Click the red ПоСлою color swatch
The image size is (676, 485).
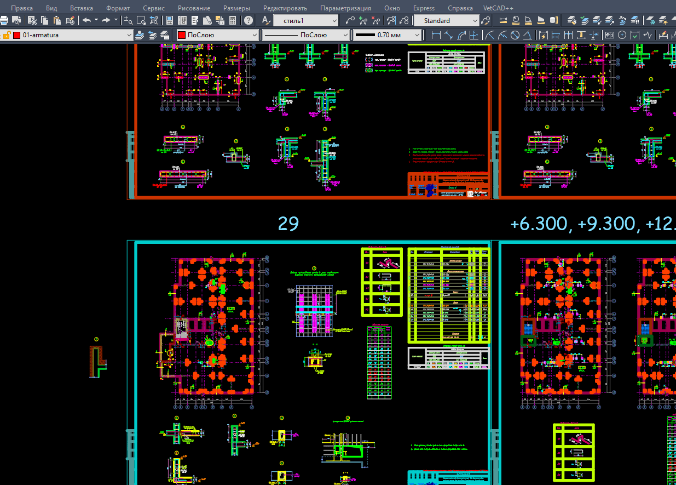pyautogui.click(x=181, y=35)
